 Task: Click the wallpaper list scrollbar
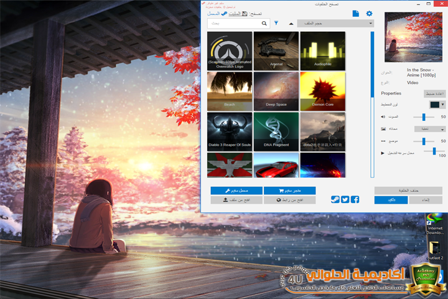[x=372, y=105]
